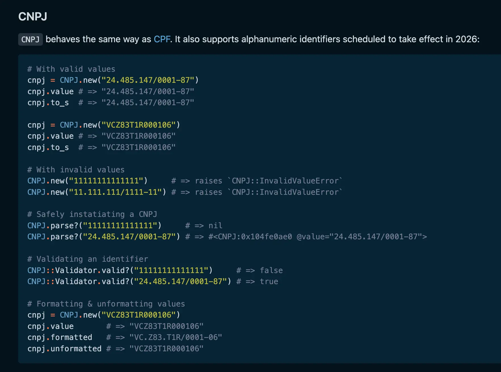Click the inline CNPJ code badge
Screen dimensions: 501x372
pyautogui.click(x=30, y=39)
